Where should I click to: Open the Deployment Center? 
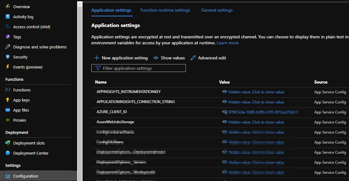point(30,153)
